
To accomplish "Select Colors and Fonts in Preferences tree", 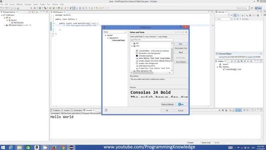I will tap(118, 40).
